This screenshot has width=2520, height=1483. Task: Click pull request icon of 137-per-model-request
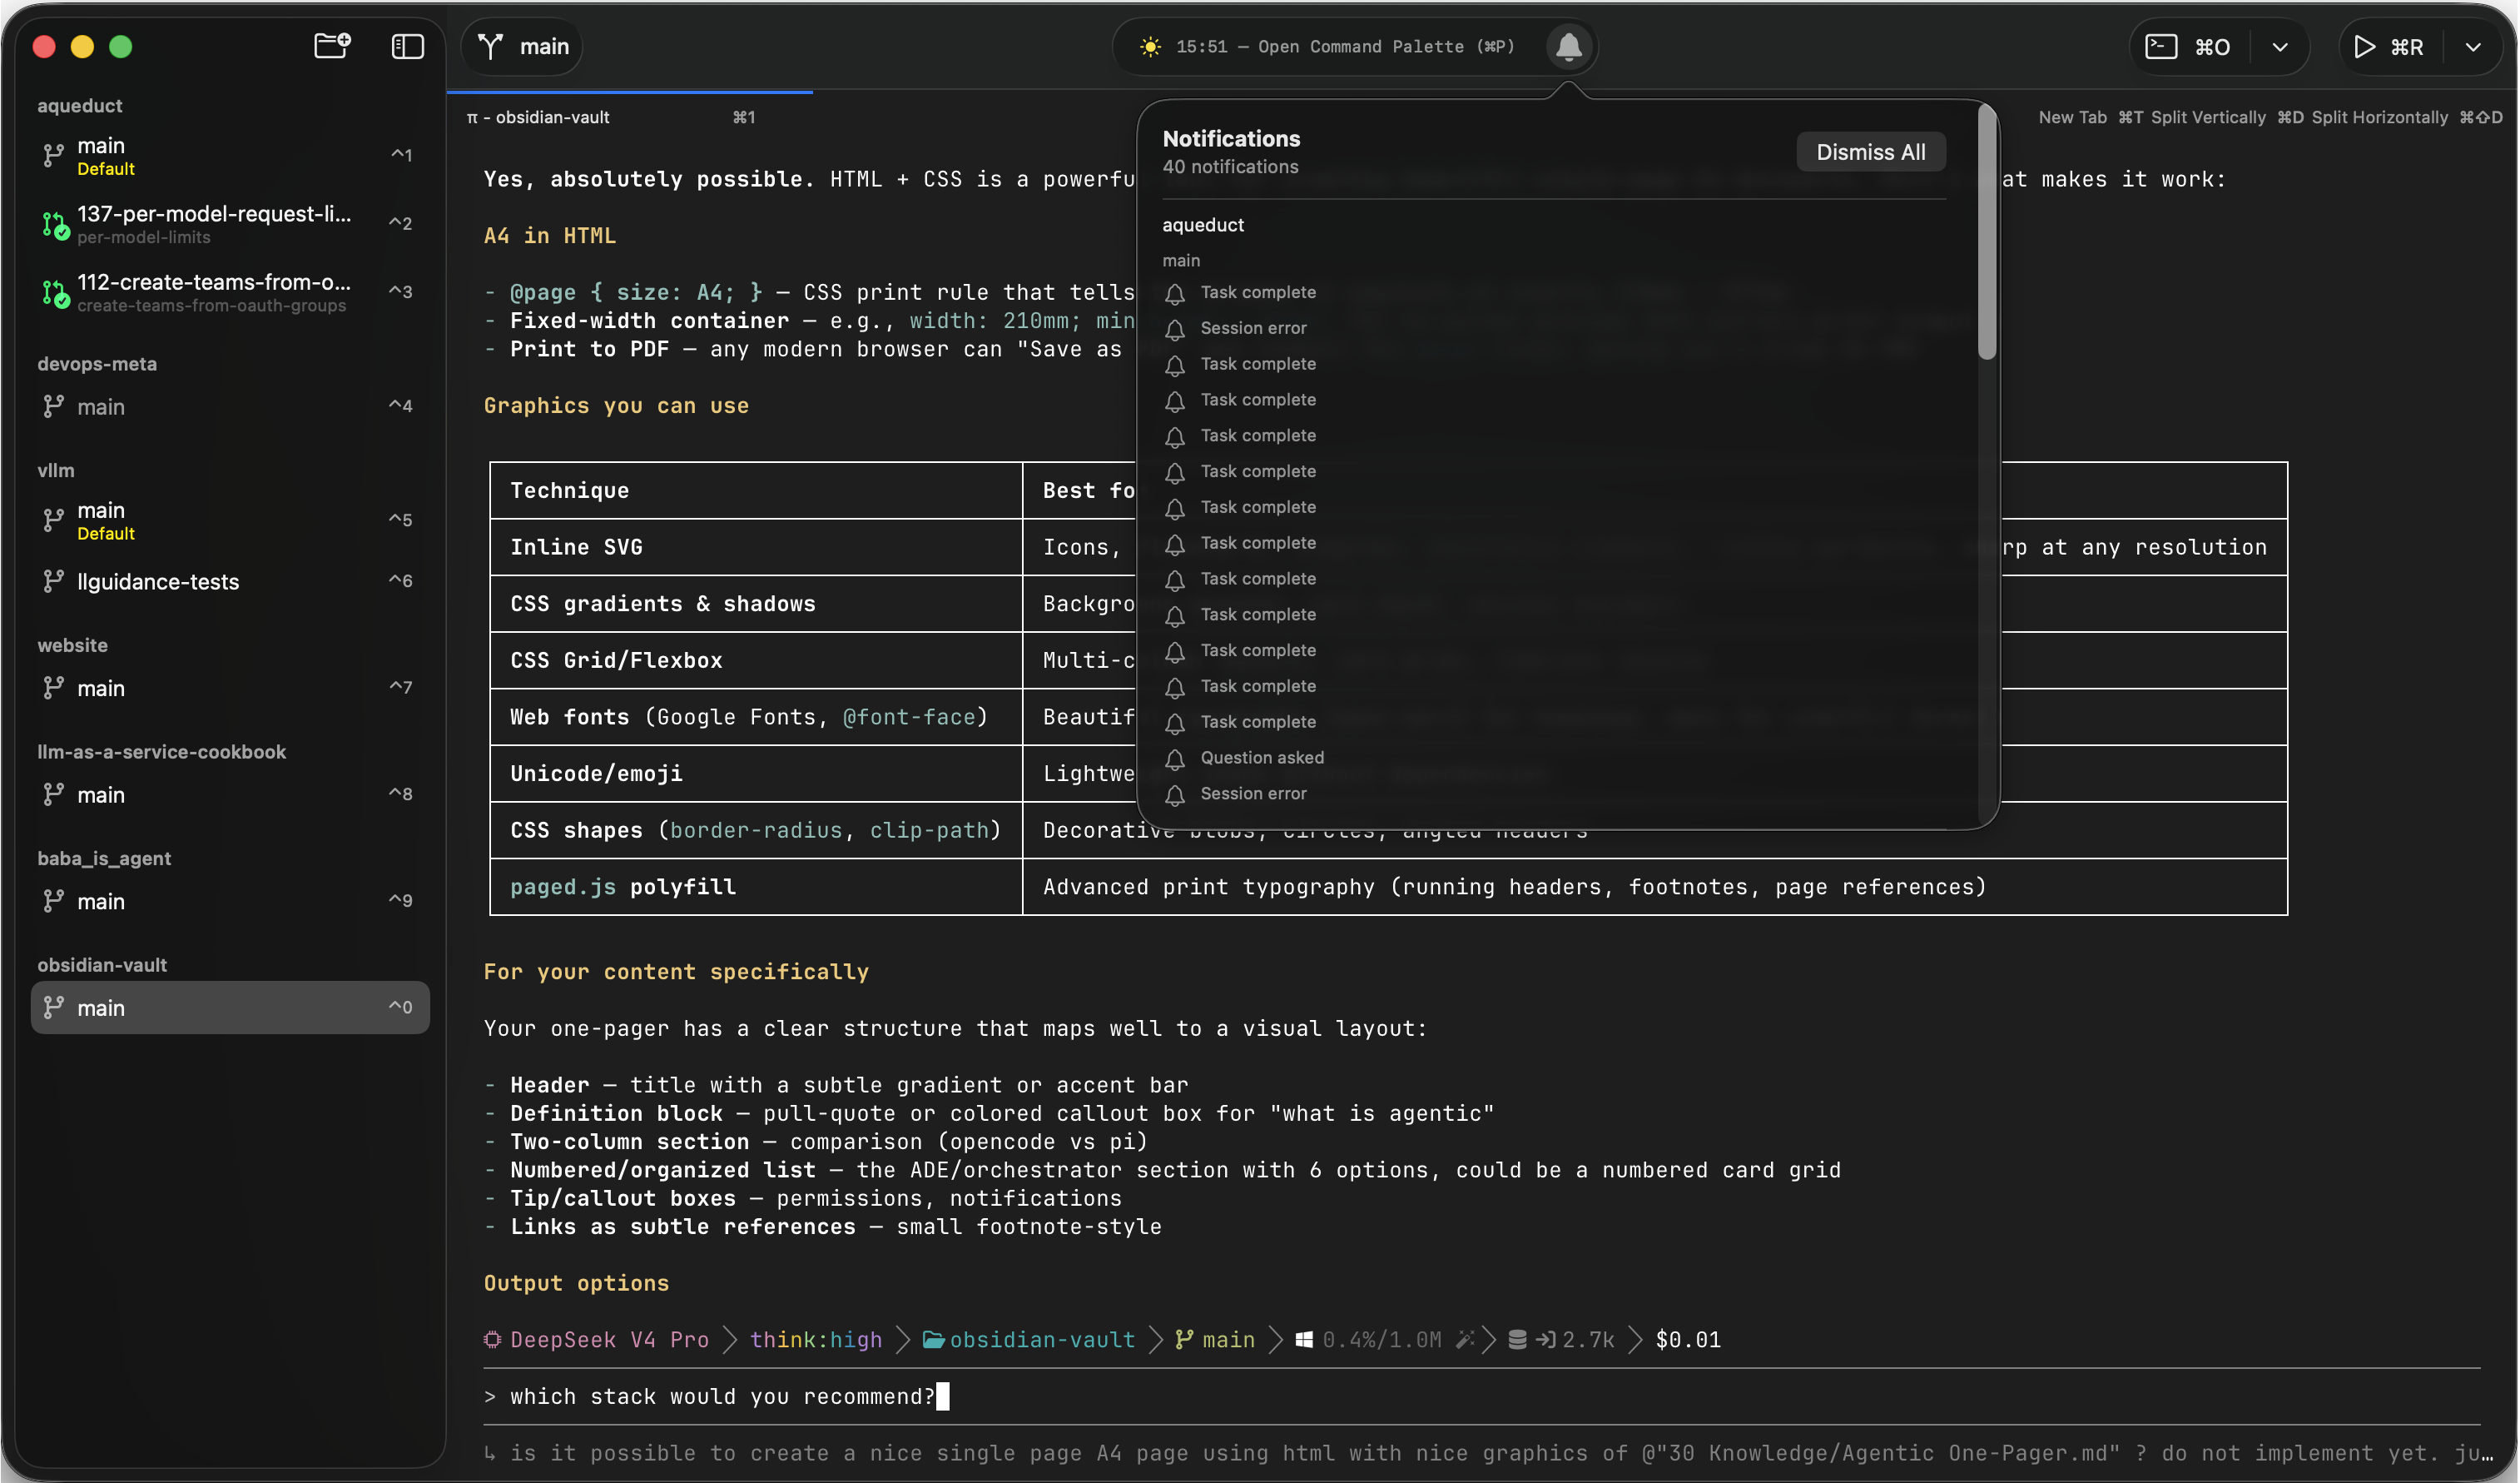click(54, 226)
